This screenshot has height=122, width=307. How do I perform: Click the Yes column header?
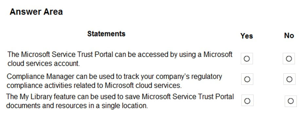pos(247,36)
